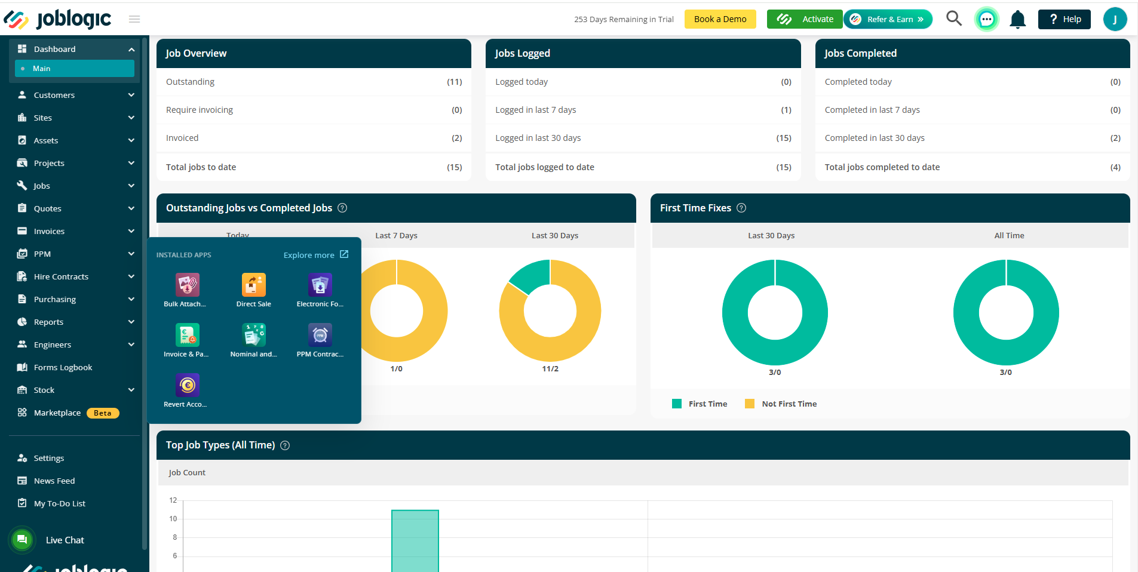Click Completed in last 30 days row
This screenshot has height=572, width=1138.
[973, 138]
